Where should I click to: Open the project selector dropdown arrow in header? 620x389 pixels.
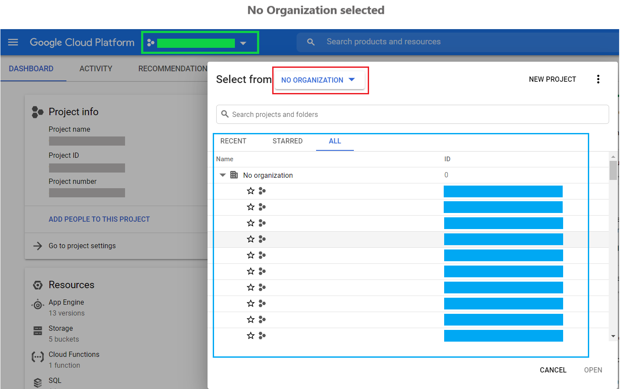coord(243,43)
